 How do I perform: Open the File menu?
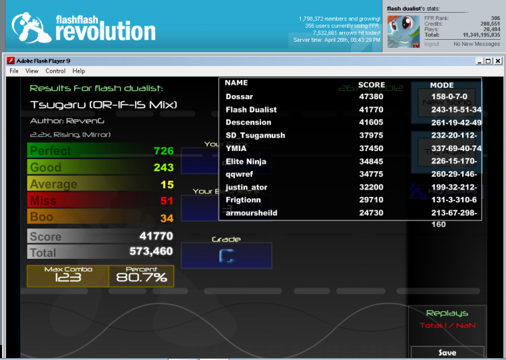(x=14, y=71)
